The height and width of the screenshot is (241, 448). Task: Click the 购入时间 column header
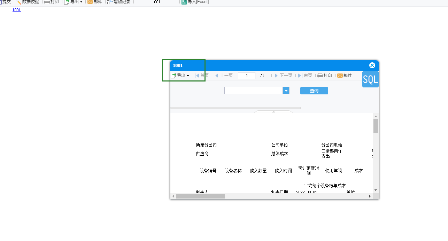pyautogui.click(x=284, y=171)
